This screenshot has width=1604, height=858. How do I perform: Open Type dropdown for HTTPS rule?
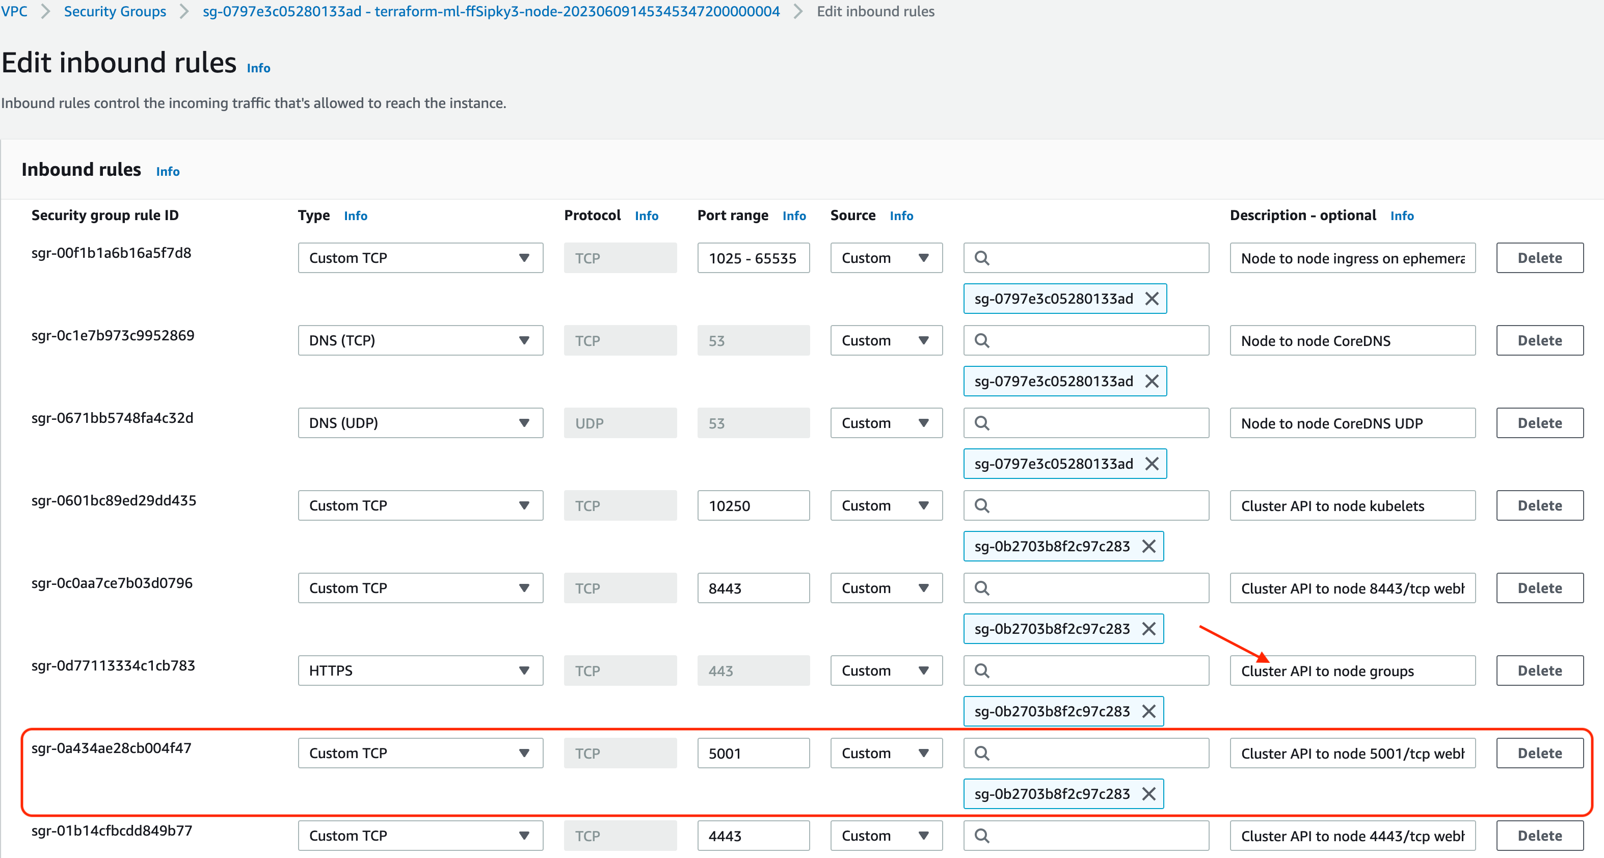(x=420, y=671)
